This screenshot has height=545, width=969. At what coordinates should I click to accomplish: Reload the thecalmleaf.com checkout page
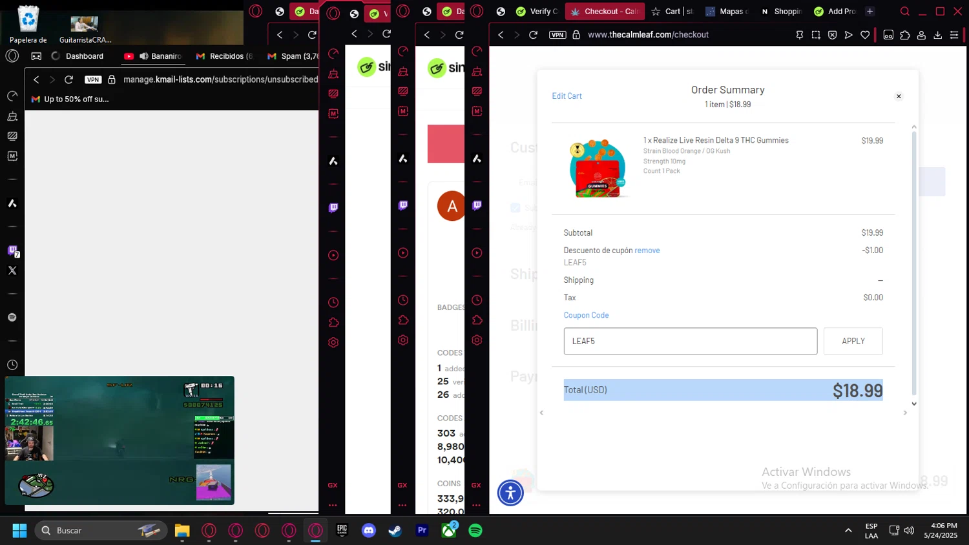click(533, 35)
